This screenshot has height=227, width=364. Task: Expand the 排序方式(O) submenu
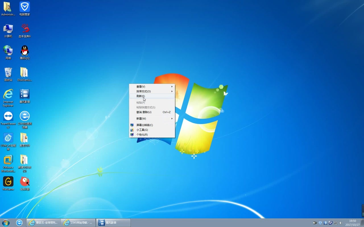[x=152, y=91]
